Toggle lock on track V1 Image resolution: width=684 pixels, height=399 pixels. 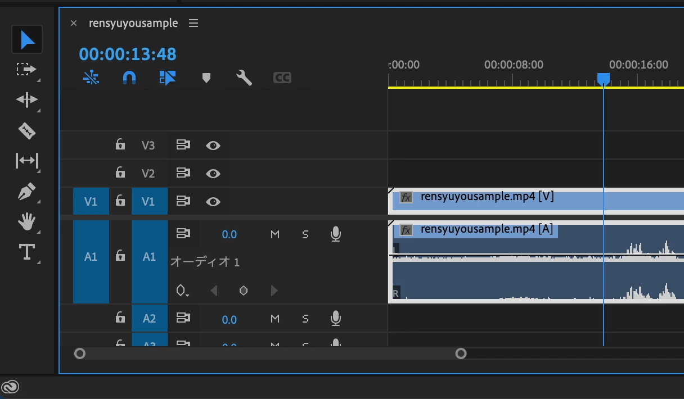[x=120, y=200]
